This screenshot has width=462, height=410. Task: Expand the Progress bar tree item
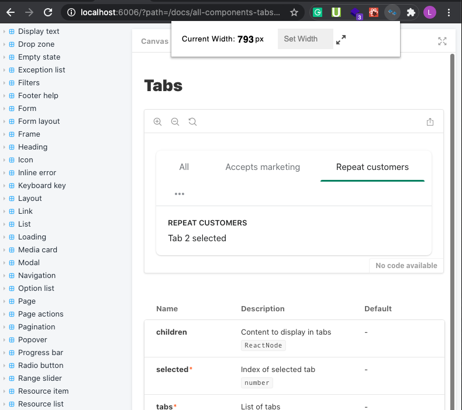(4, 353)
